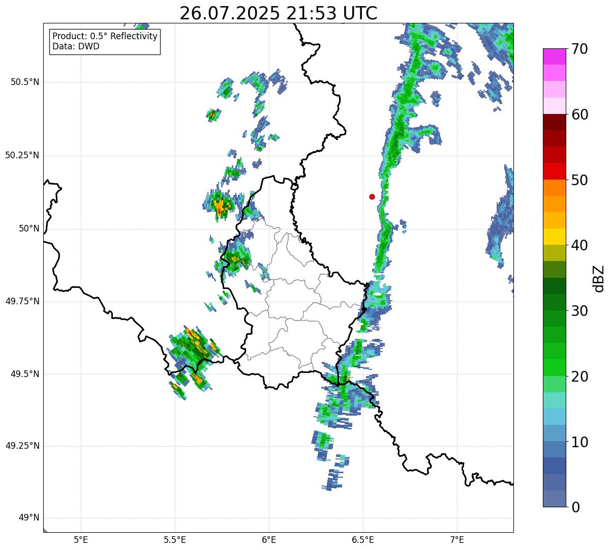Pick the dark blue colorbar segment below 10
Image resolution: width=611 pixels, height=550 pixels.
point(554,466)
